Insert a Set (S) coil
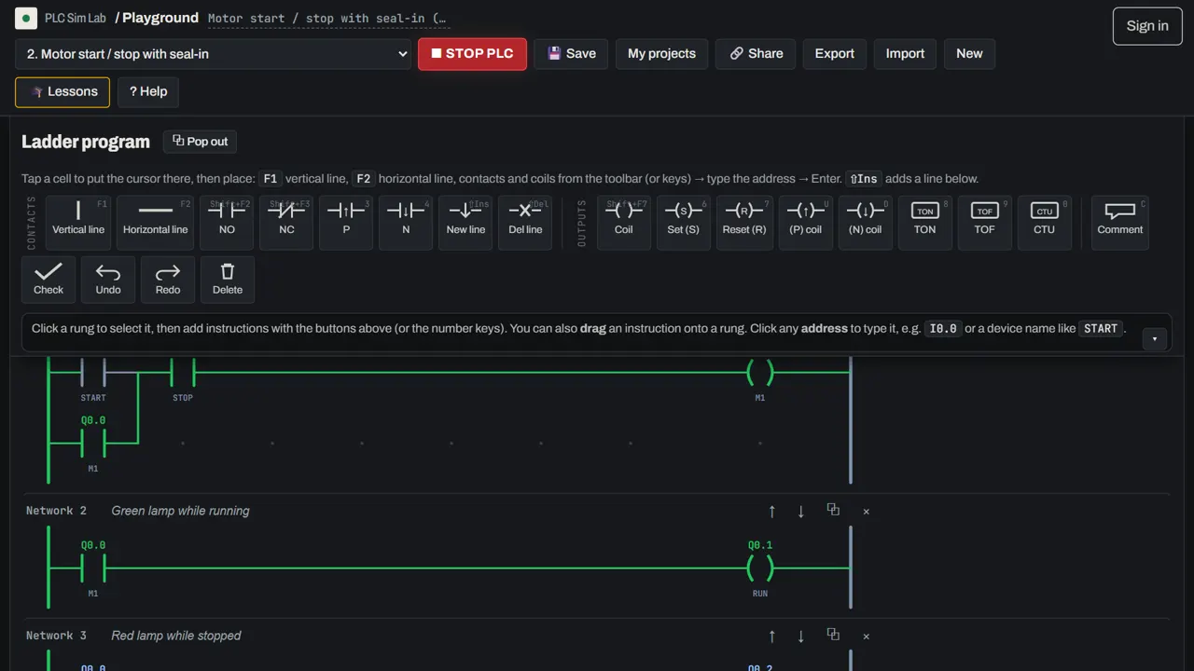This screenshot has height=671, width=1194. coord(684,223)
